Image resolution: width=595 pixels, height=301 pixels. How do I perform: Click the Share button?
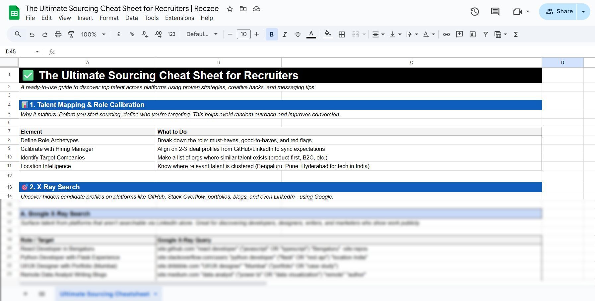[558, 12]
